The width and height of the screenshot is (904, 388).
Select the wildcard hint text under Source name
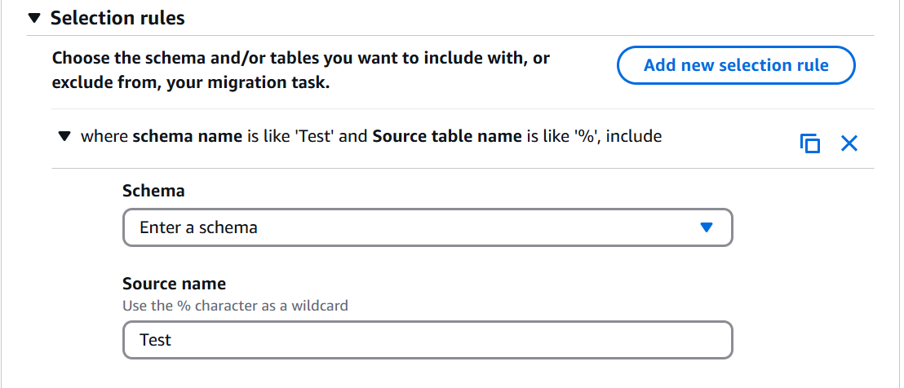coord(235,305)
